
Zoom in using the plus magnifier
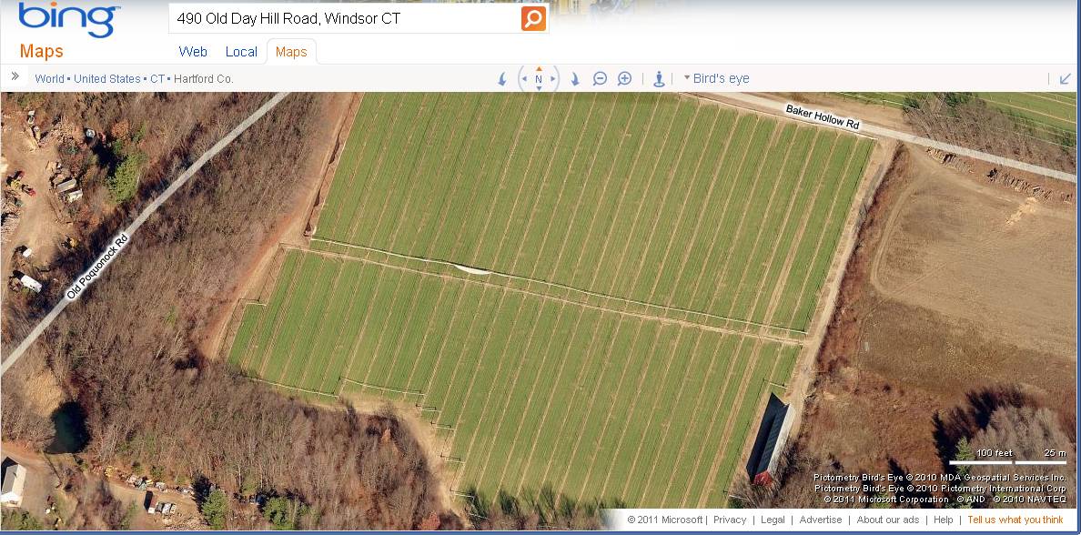coord(624,78)
